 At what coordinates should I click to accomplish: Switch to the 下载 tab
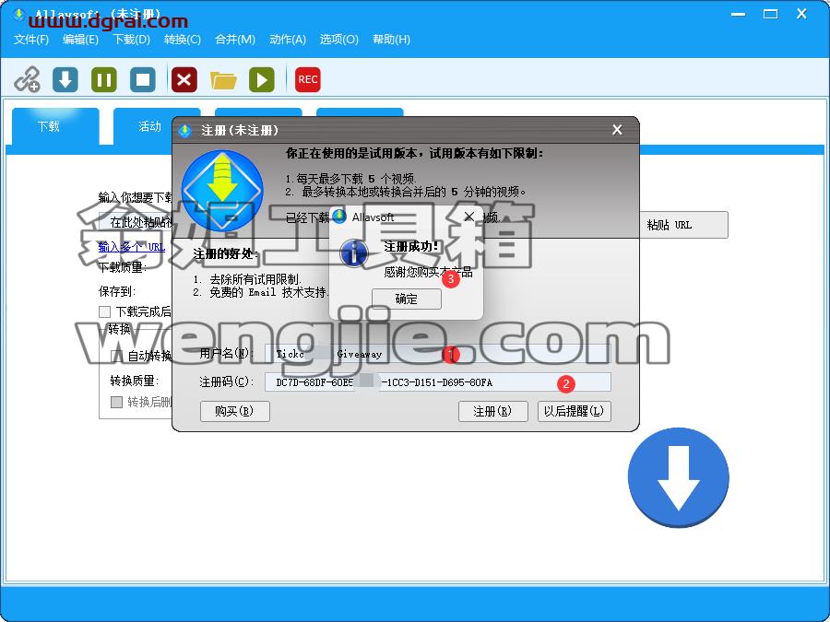click(x=55, y=126)
